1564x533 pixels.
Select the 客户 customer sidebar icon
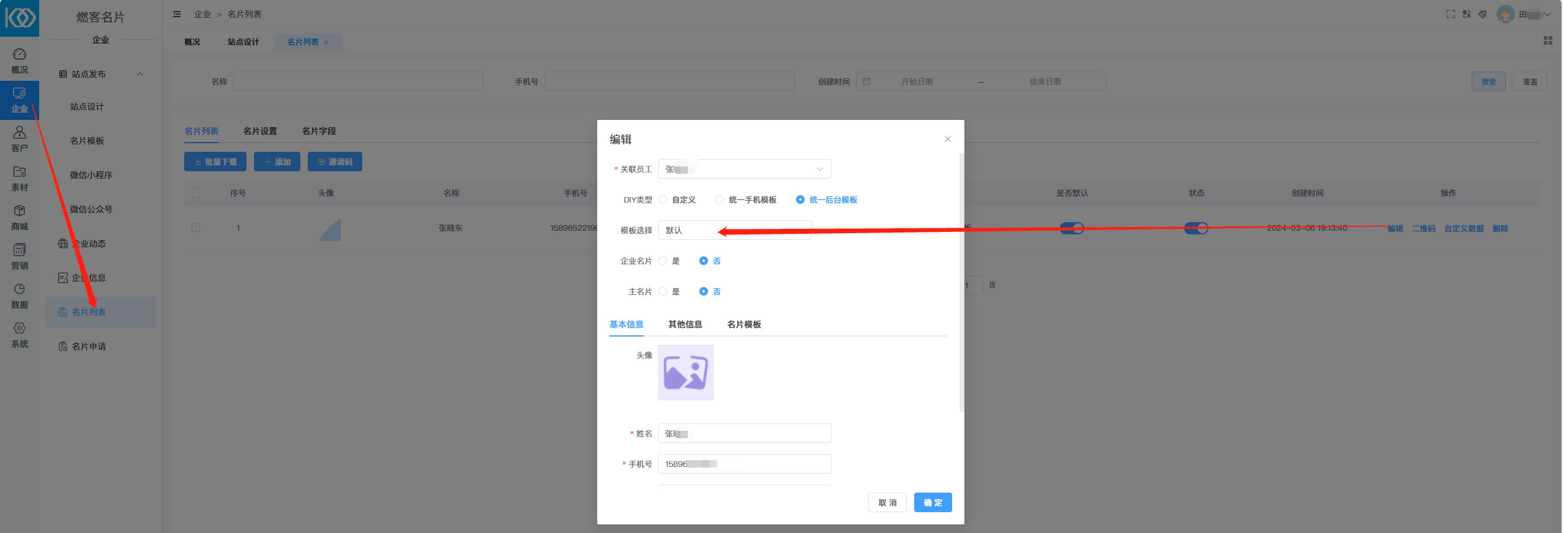(x=20, y=139)
